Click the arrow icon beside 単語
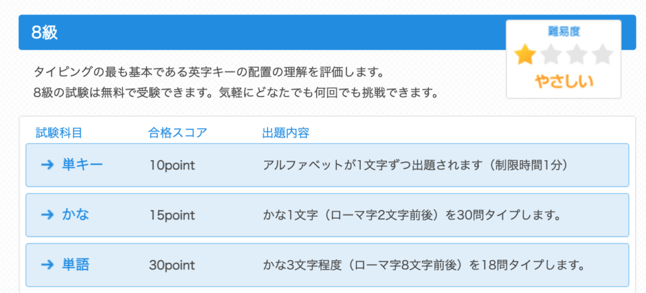Viewport: 646px width, 293px height. pos(46,265)
